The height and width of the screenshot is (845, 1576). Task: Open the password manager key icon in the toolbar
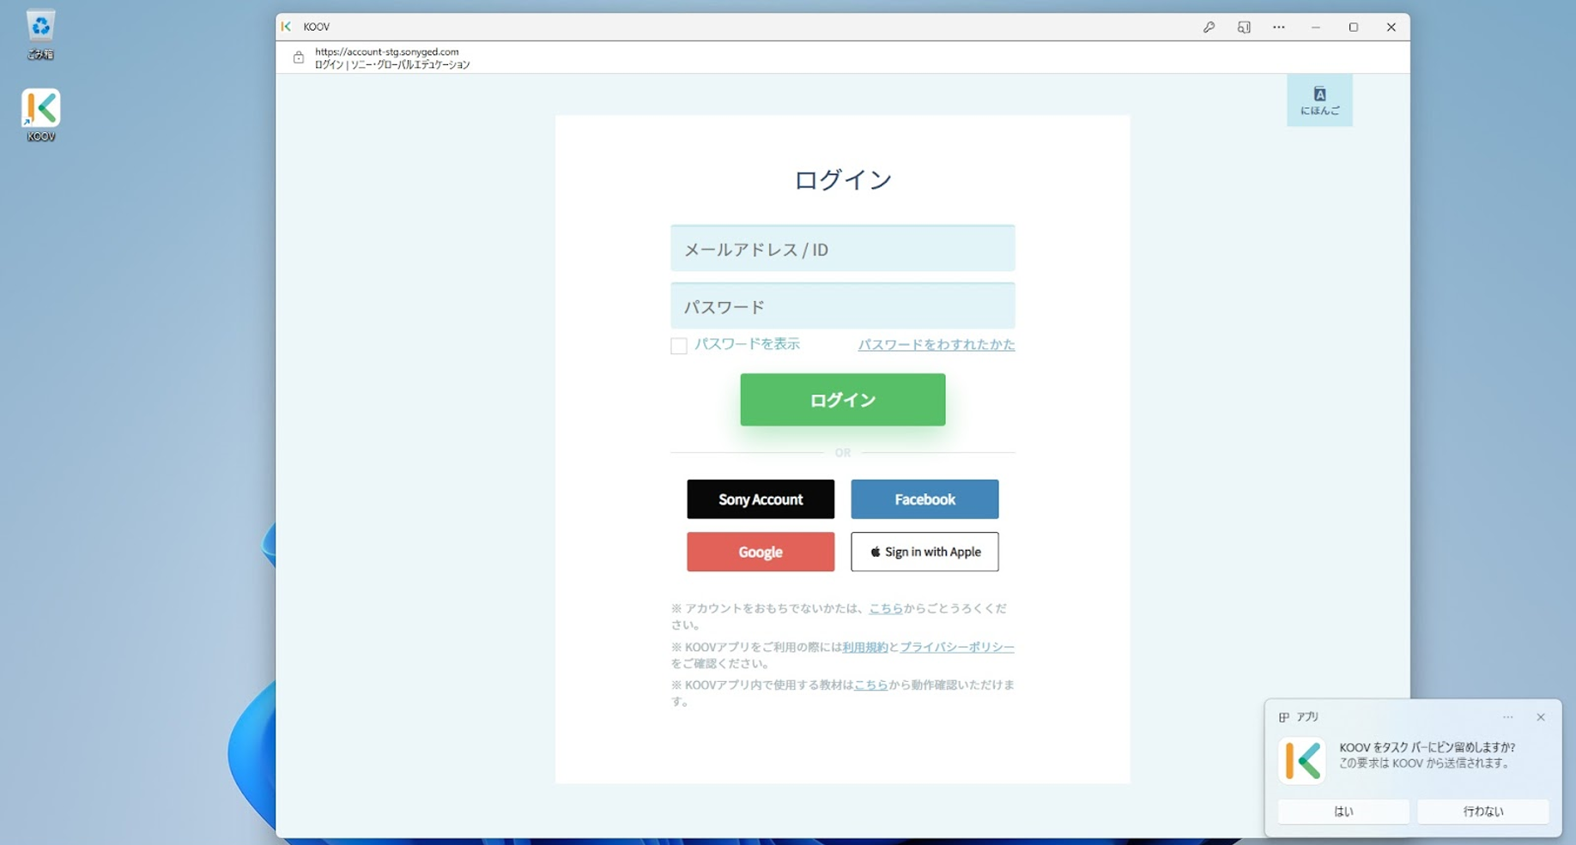1209,27
